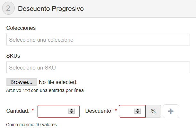Increase Descuento using the up arrow
Viewport: 196px width, 139px height.
[x=138, y=110]
